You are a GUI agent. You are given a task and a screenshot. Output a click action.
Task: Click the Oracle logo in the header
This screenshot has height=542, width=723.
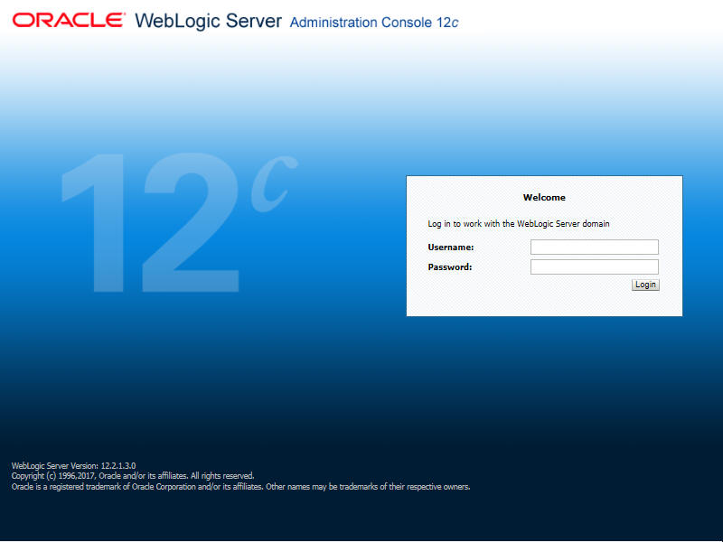pyautogui.click(x=69, y=21)
